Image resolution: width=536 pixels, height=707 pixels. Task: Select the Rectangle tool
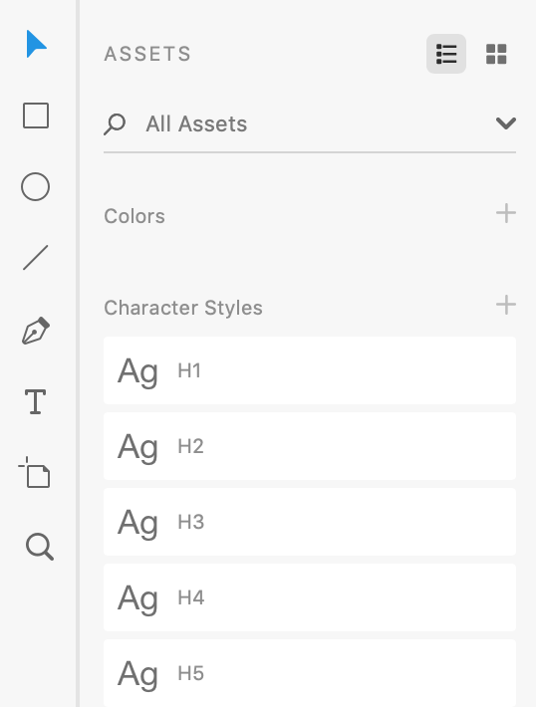point(36,116)
